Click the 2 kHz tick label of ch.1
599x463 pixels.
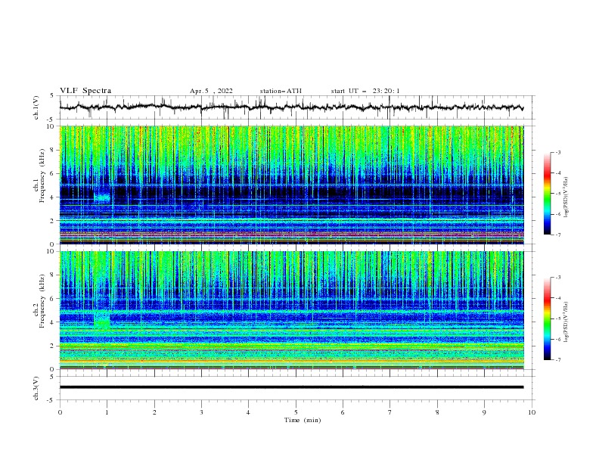tap(53, 221)
